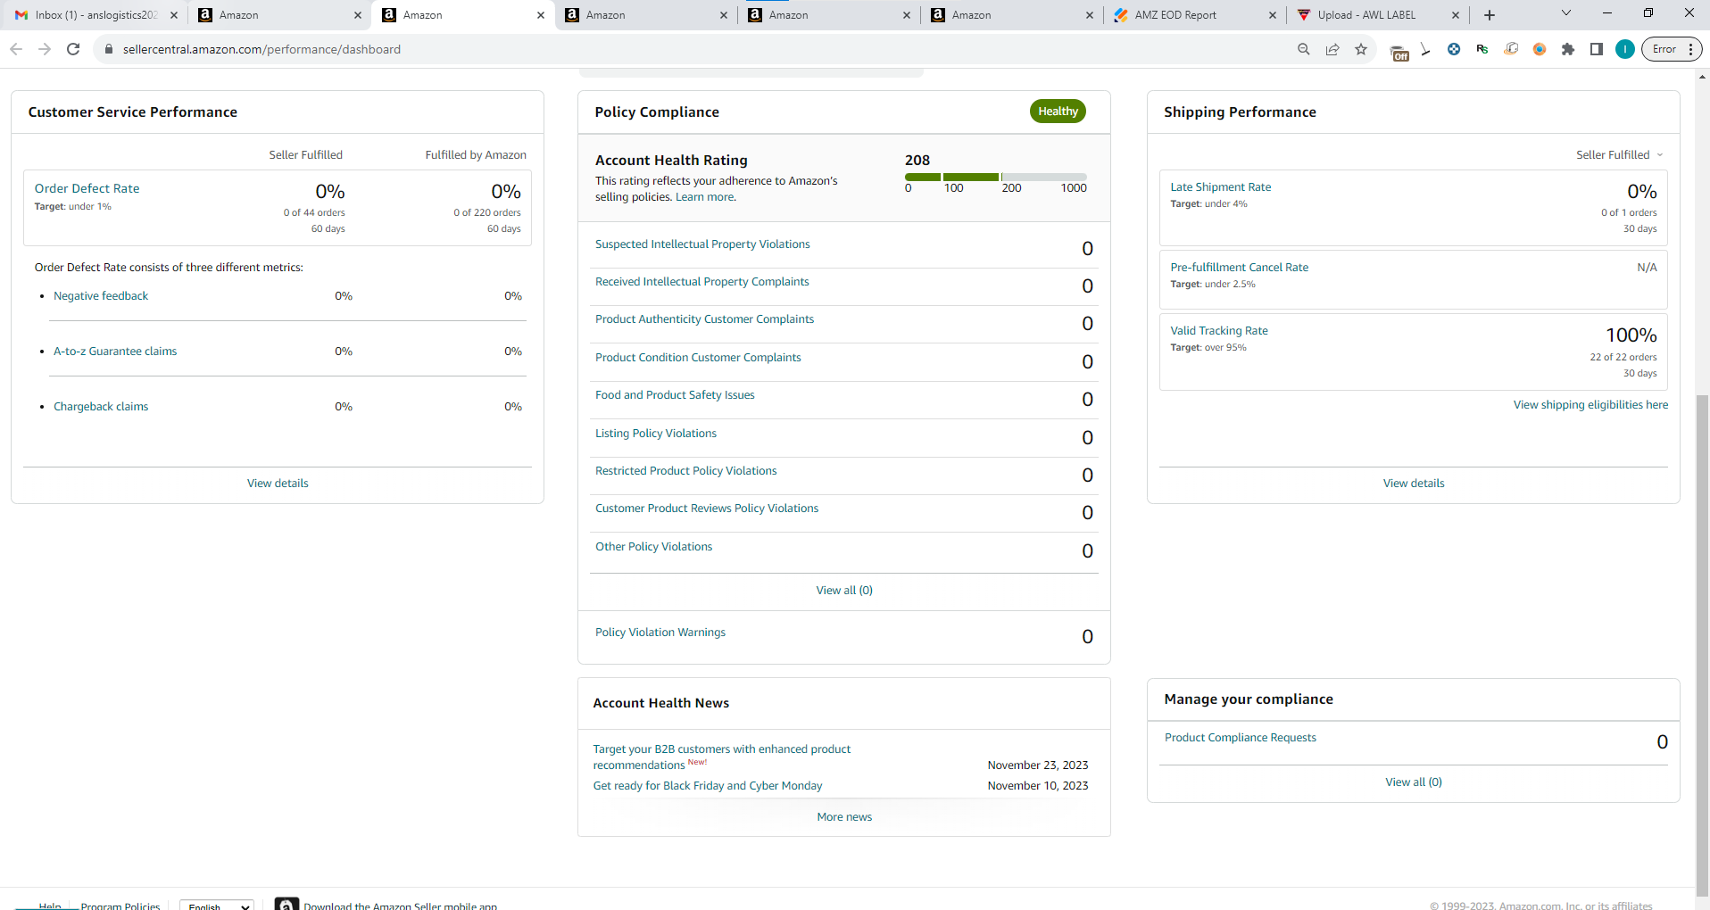This screenshot has height=910, width=1710.
Task: Open the Chrome profile avatar
Action: pos(1625,49)
